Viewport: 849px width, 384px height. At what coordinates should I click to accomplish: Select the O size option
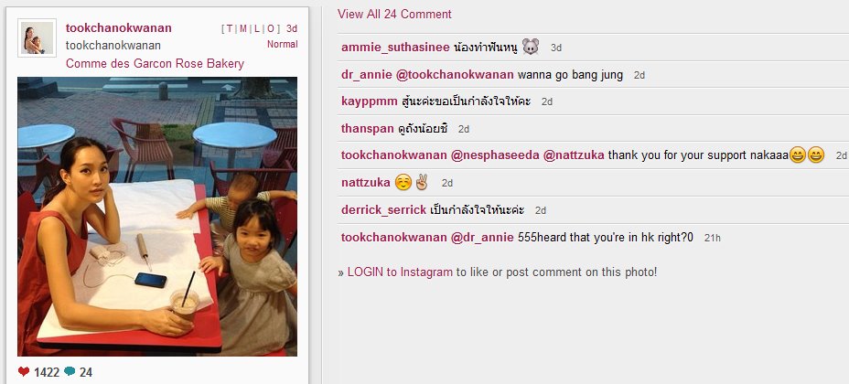pos(272,28)
